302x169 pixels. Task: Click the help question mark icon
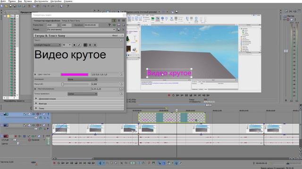[x=109, y=25]
